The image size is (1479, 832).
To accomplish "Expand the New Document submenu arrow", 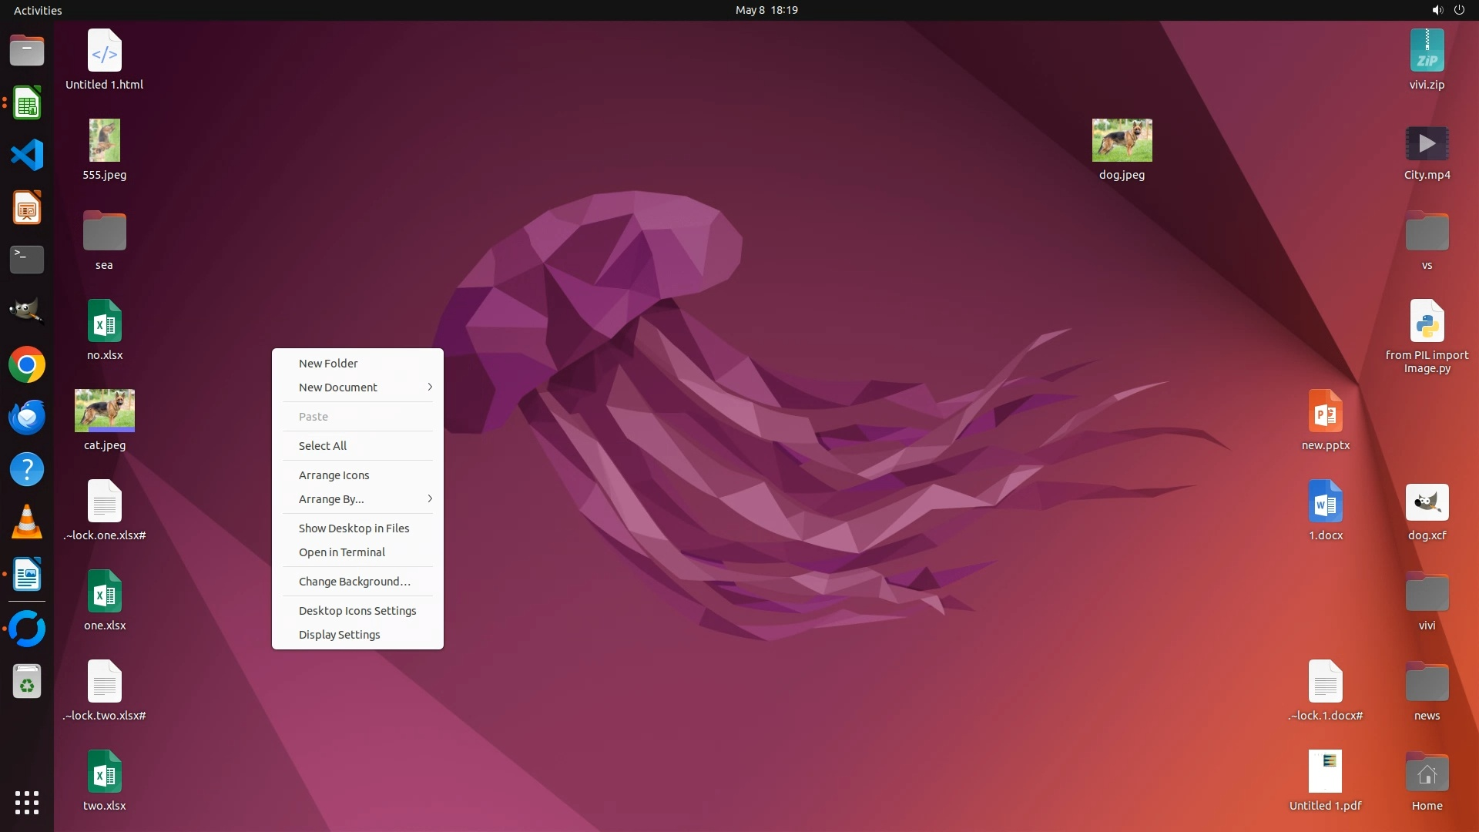I will [430, 387].
